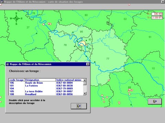Click the Y coordinate field showing 2 339 973

[x=157, y=18]
